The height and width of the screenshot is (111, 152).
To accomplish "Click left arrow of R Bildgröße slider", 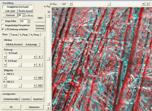I will coord(5,85).
